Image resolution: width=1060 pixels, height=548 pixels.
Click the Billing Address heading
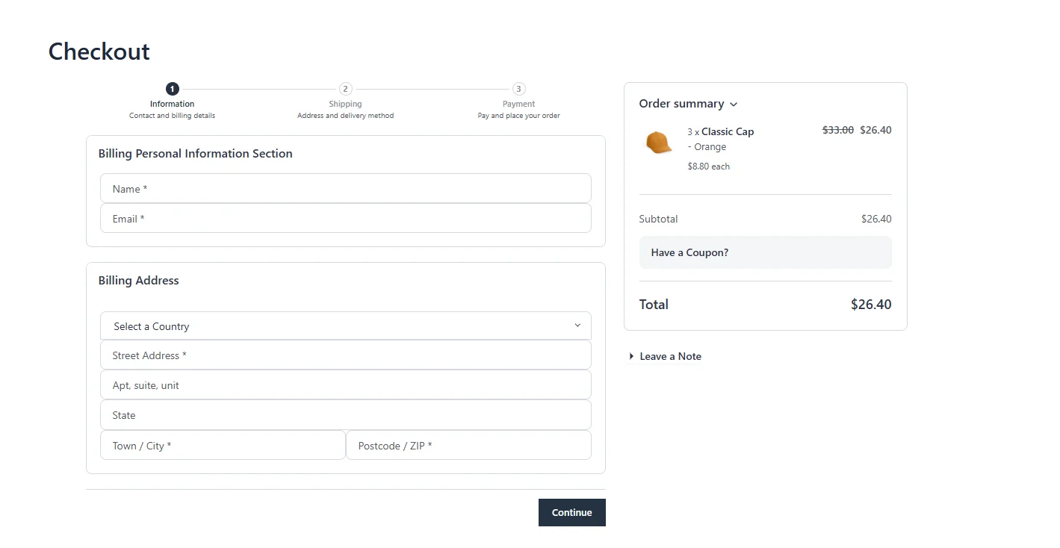139,281
